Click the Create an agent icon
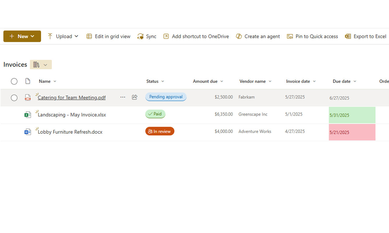This screenshot has height=233, width=389. (x=239, y=36)
